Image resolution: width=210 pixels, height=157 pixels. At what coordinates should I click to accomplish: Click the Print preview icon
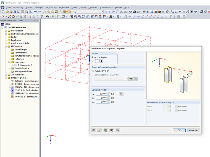click(x=30, y=12)
